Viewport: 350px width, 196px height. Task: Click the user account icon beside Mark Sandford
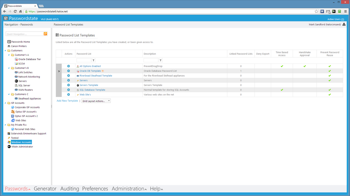pos(344,25)
